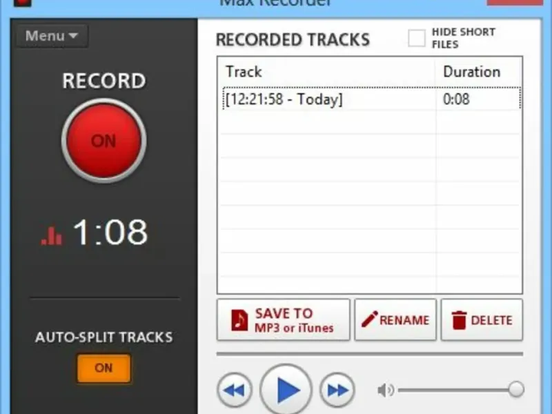The height and width of the screenshot is (414, 552).
Task: Fast-forward with the double-right-arrow button
Action: pos(337,390)
